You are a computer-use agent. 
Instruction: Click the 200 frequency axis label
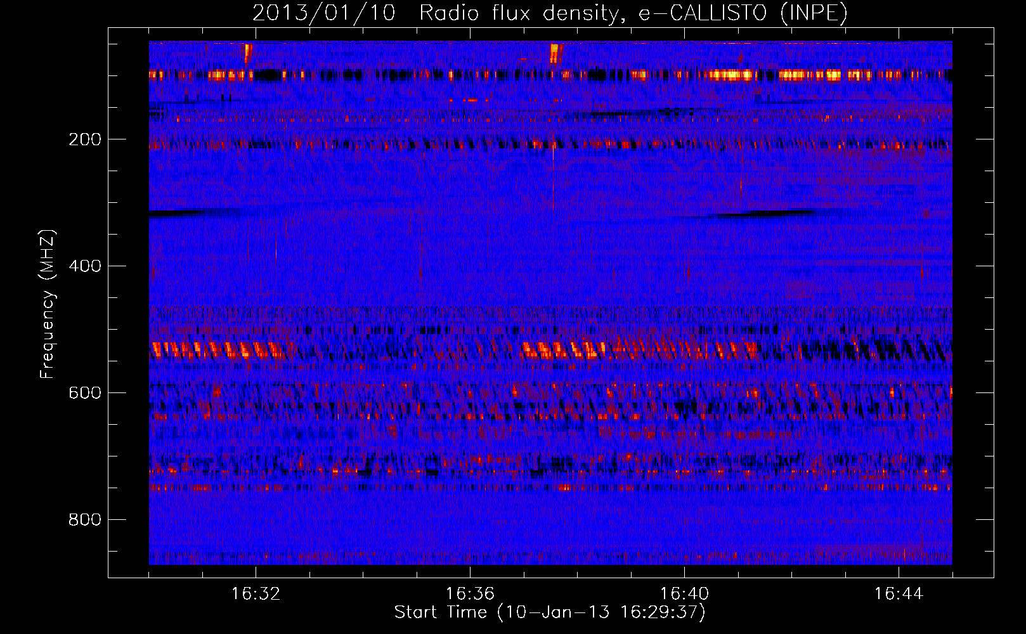[85, 139]
